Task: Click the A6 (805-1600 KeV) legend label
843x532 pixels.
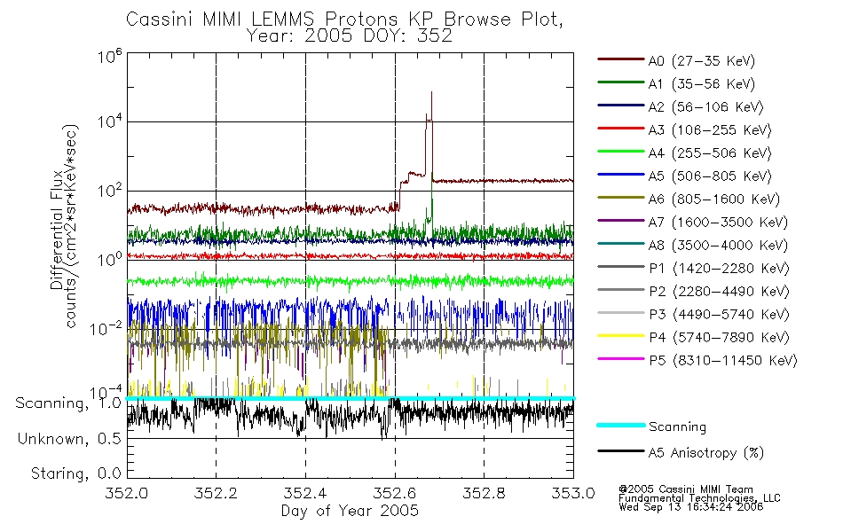Action: [x=714, y=199]
